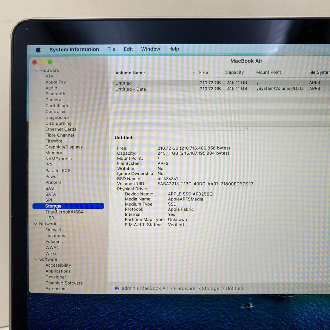This screenshot has width=330, height=330.
Task: Click the APPLE SSD AP0256Q device name
Action: (190, 194)
